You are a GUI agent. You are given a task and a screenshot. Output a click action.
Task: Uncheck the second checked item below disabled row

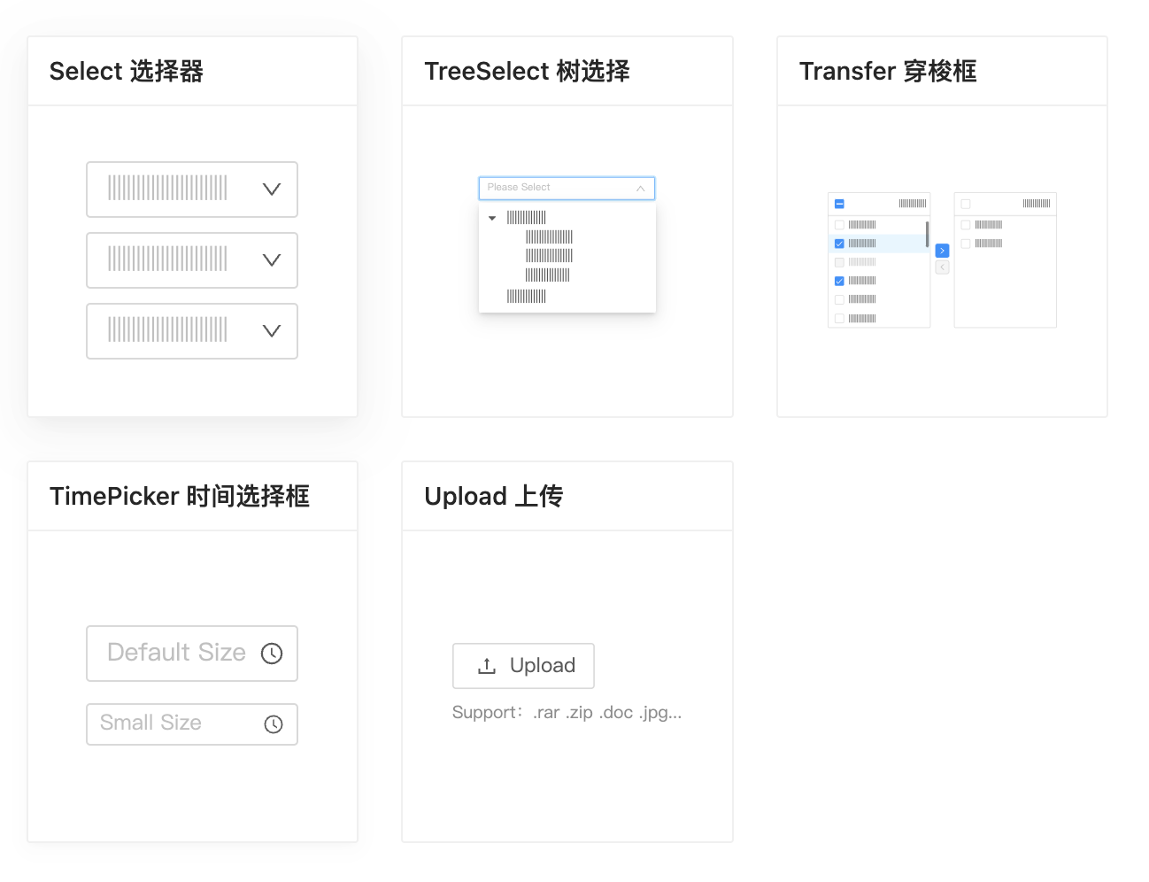(x=839, y=281)
